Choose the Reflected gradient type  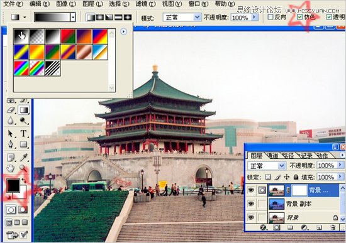pos(118,18)
